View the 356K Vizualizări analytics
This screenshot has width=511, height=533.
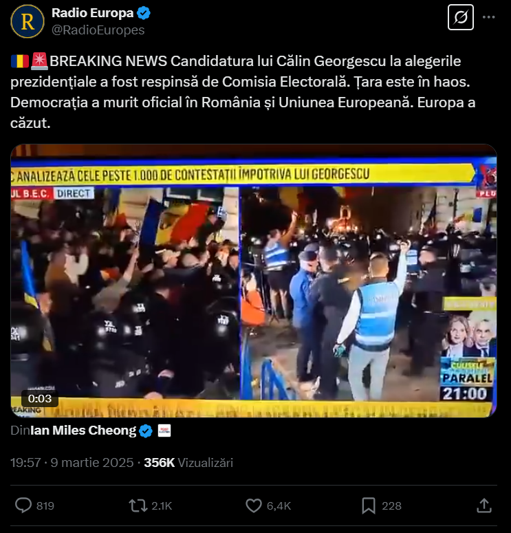(188, 463)
